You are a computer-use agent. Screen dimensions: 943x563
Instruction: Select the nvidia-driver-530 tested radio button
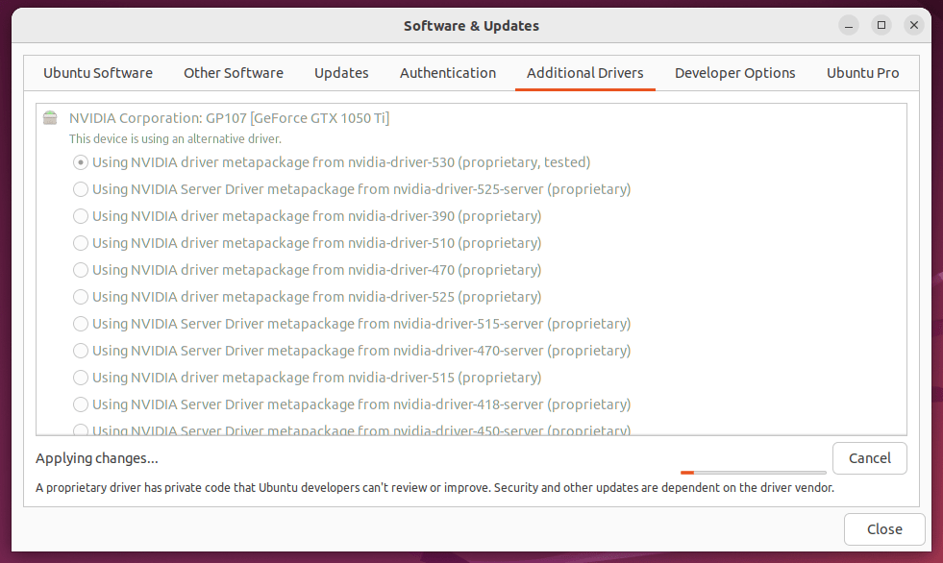click(81, 162)
